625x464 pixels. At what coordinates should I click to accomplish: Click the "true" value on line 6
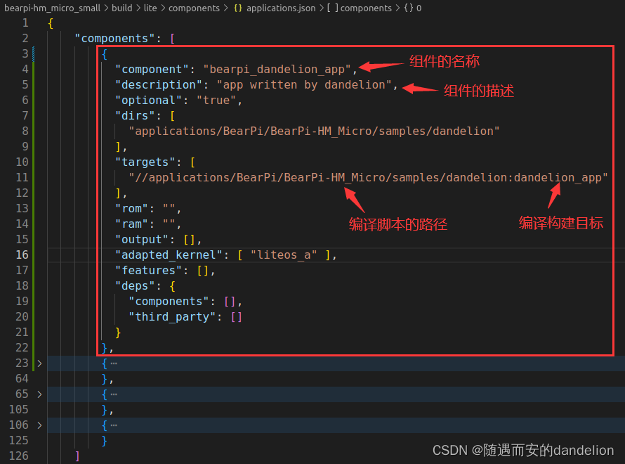(216, 100)
